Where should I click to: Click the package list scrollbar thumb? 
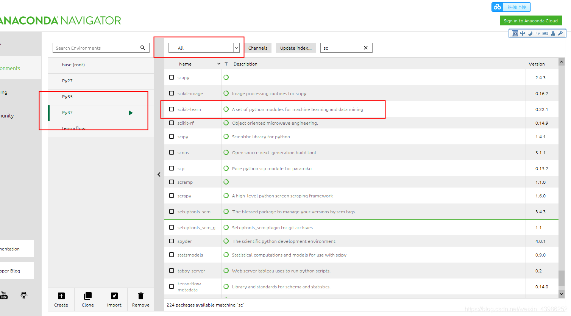click(562, 278)
